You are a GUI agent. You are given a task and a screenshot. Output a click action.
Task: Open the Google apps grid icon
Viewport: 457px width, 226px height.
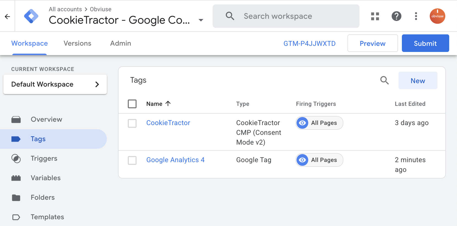(x=375, y=16)
